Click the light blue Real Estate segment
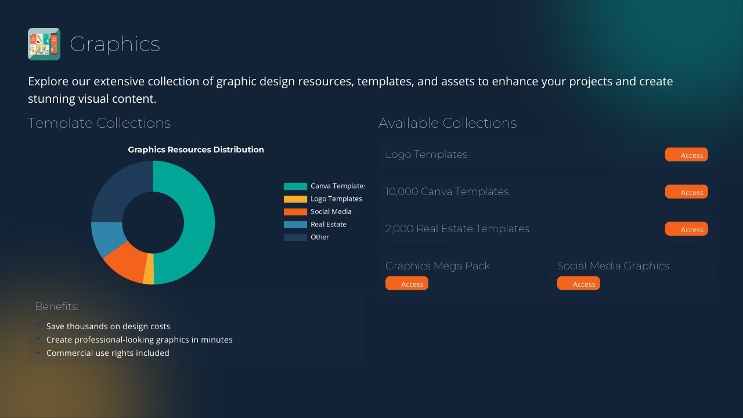 pos(104,238)
